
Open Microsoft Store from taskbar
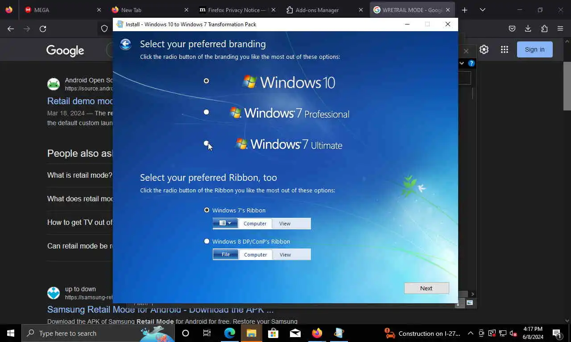(273, 333)
